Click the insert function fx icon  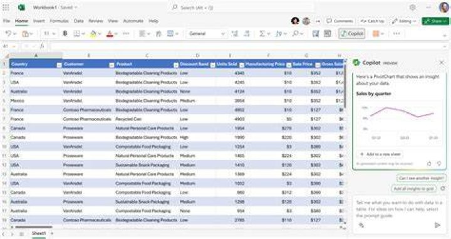point(42,46)
